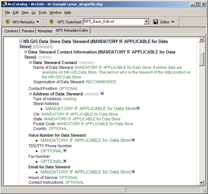Viewport: 208px width, 194px height.
Task: Edit the Postal Code value
Action: click(95, 124)
